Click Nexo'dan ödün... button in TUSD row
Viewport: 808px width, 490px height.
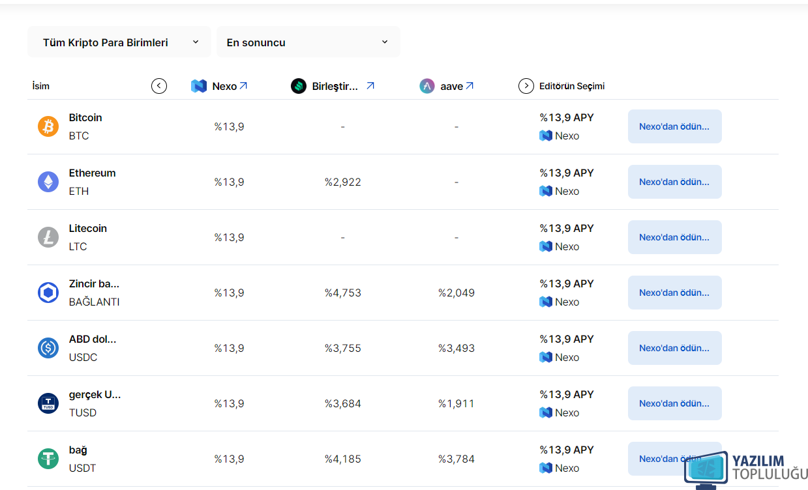pyautogui.click(x=675, y=403)
